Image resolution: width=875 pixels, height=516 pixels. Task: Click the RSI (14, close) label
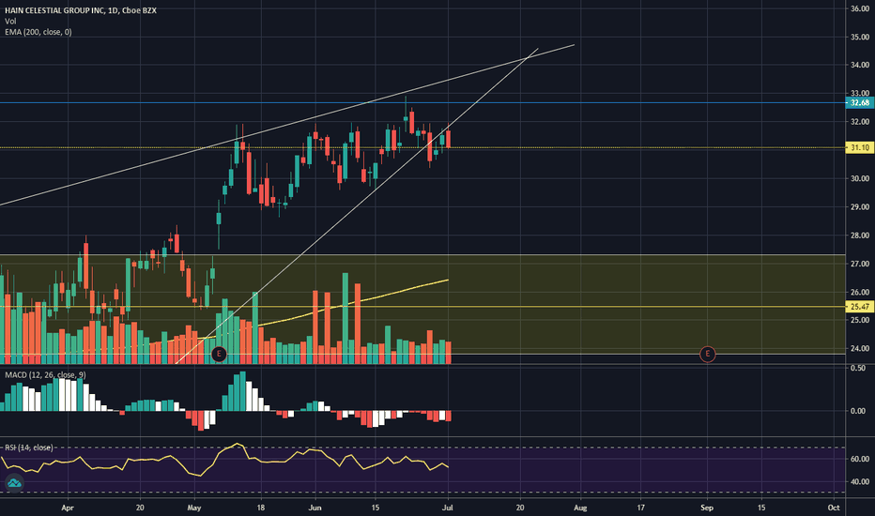(29, 448)
